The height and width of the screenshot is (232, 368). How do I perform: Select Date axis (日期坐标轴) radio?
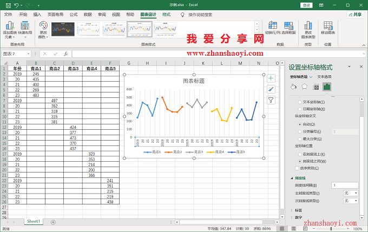300,109
